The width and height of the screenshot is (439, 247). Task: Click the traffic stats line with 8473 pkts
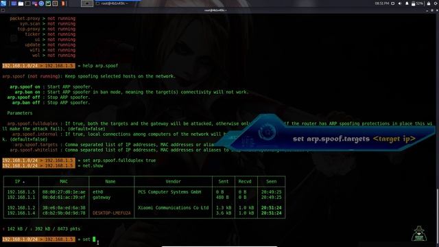point(41,228)
